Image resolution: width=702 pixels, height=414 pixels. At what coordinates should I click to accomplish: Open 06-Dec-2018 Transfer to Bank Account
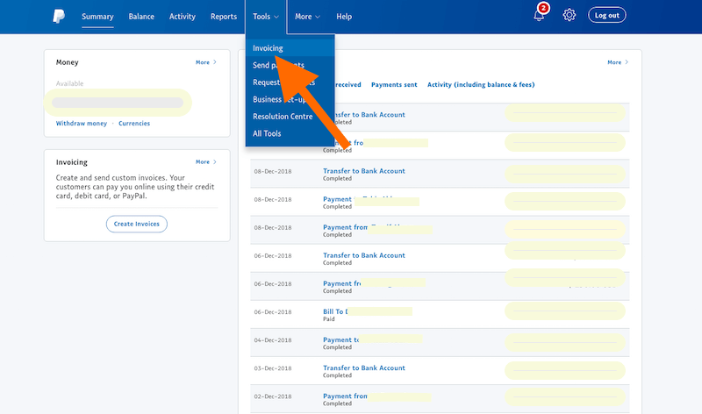(364, 255)
